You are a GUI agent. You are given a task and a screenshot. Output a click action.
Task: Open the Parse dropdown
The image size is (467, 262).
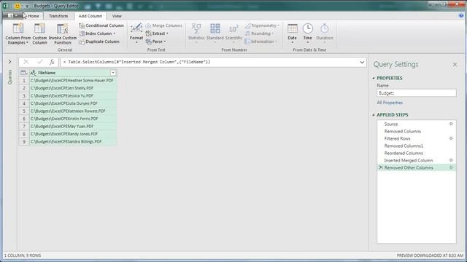[x=155, y=41]
